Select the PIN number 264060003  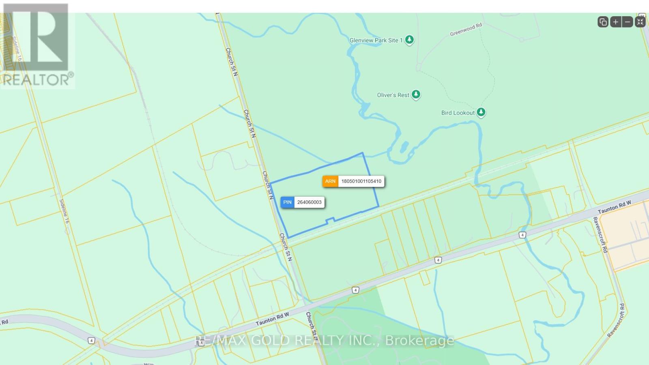[x=309, y=202]
